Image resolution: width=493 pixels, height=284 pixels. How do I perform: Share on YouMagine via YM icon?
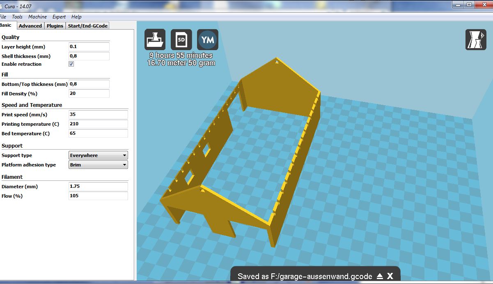click(x=208, y=39)
